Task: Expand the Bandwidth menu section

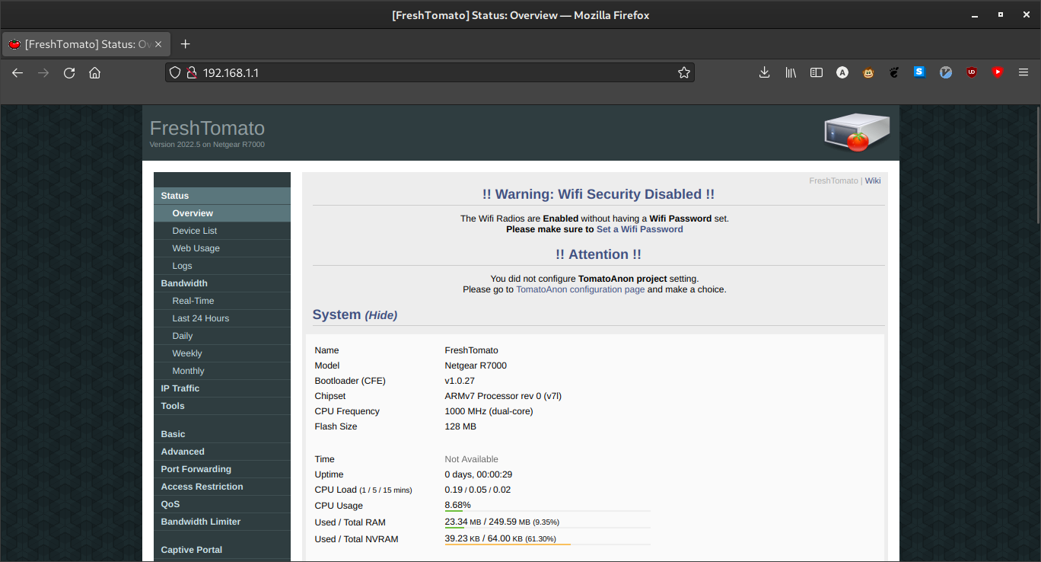Action: point(222,283)
